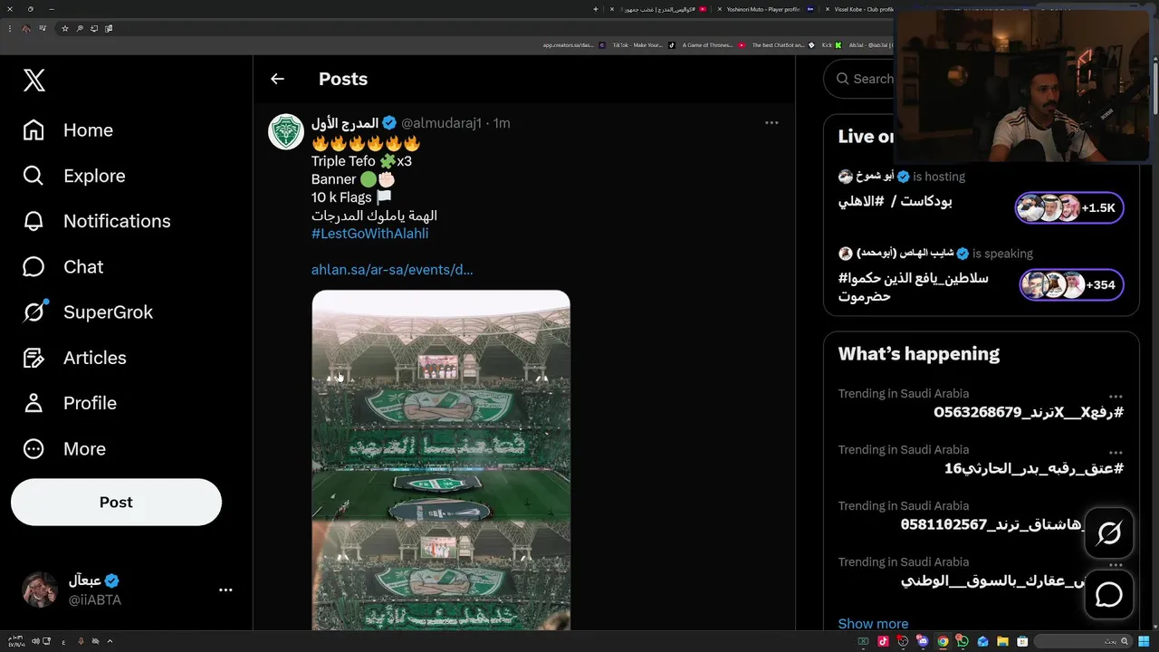Go back using the Posts arrow
Image resolution: width=1159 pixels, height=652 pixels.
(277, 79)
